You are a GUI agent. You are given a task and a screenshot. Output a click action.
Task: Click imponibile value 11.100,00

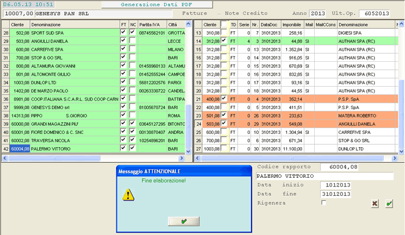[x=293, y=149]
